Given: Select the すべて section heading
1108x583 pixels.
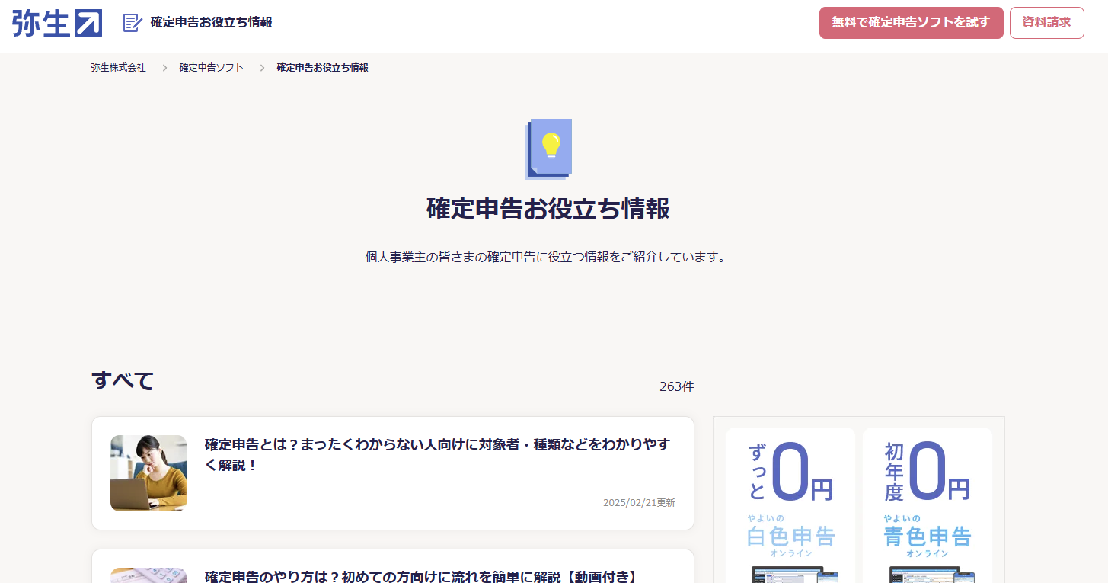Looking at the screenshot, I should tap(122, 381).
